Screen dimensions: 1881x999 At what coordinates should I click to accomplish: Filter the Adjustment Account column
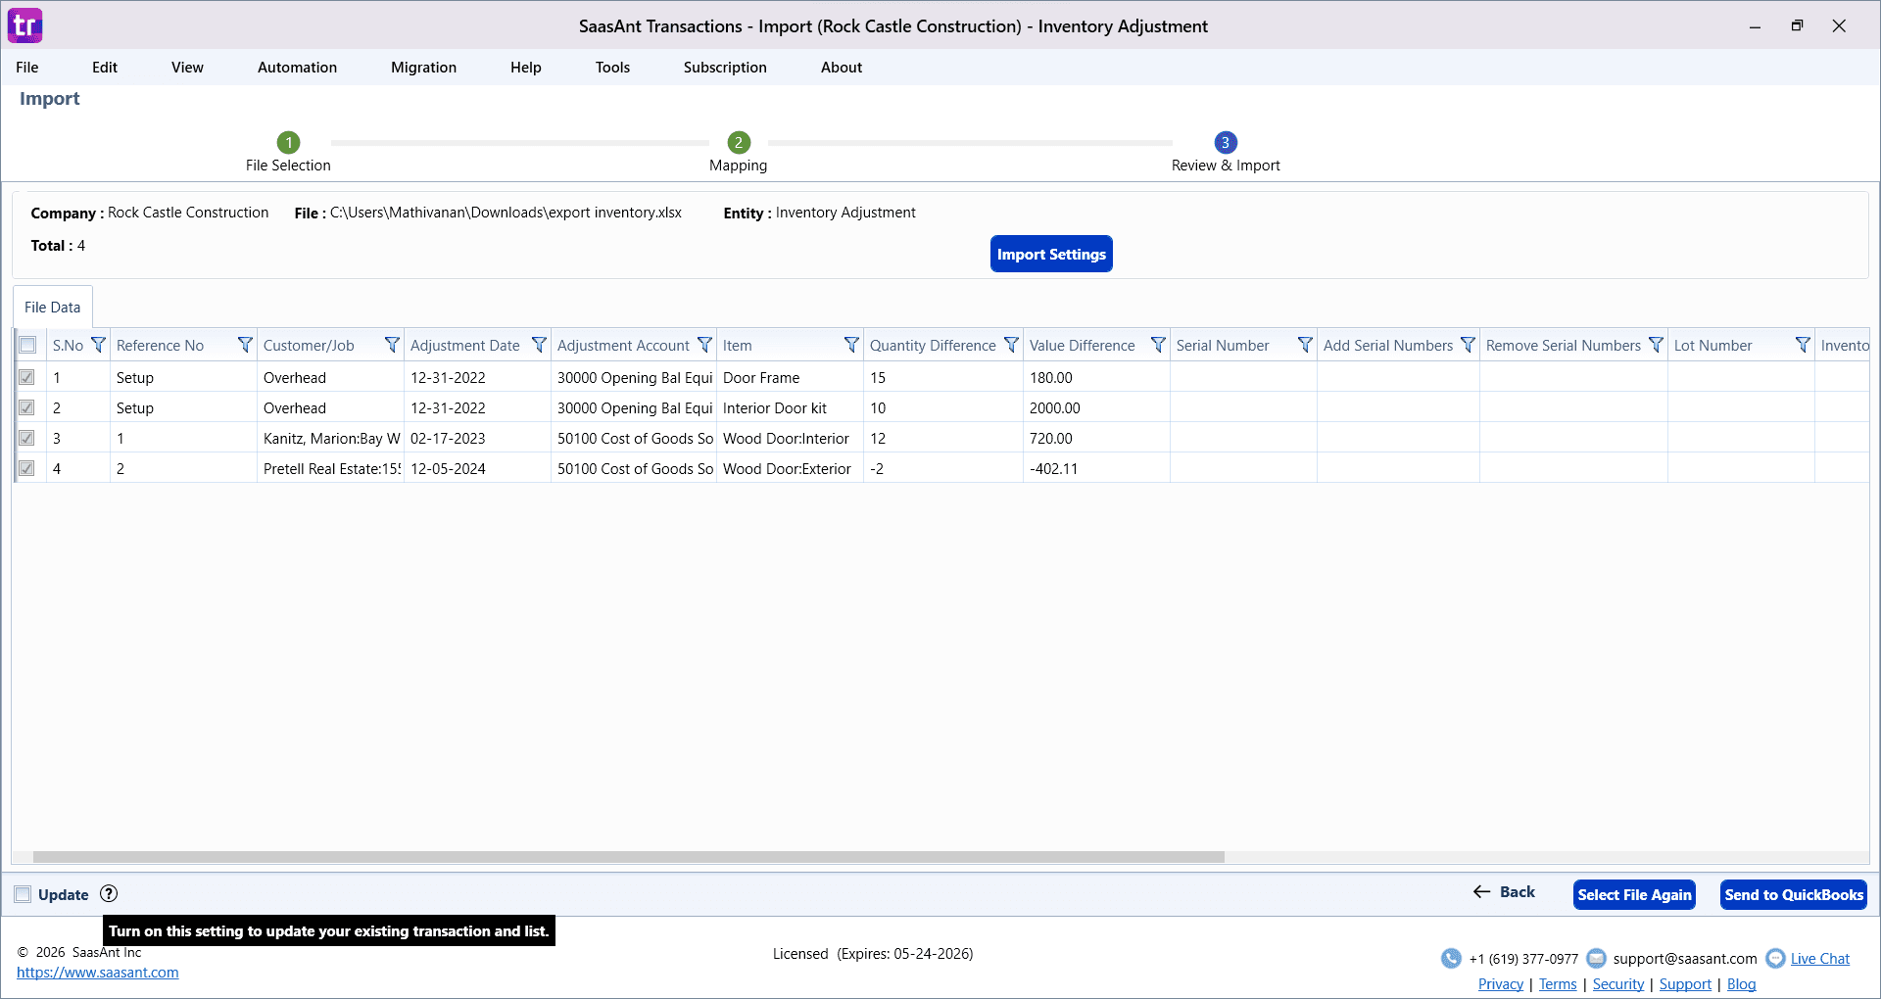tap(704, 345)
